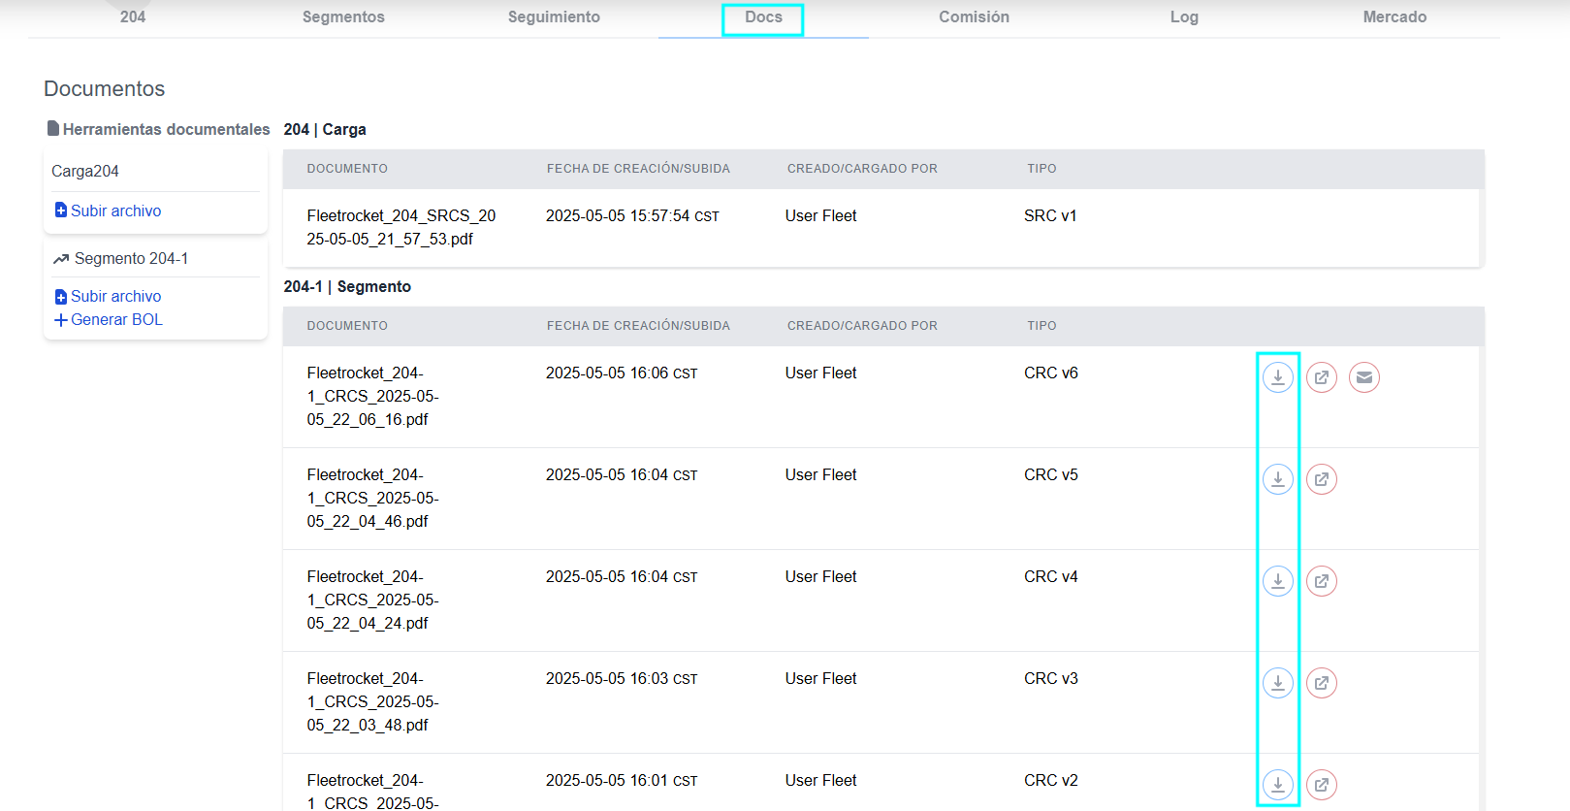Click the CRC v6 type cell
Viewport: 1570px width, 811px height.
click(x=1051, y=373)
